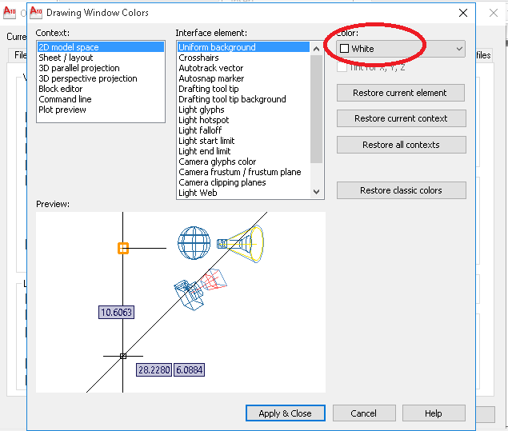Select Crosshairs interface element
The height and width of the screenshot is (431, 508).
point(243,58)
